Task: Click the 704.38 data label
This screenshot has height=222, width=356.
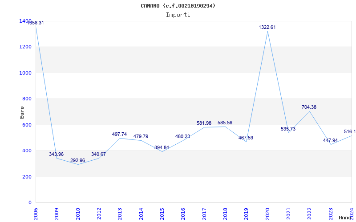Action: pyautogui.click(x=309, y=107)
